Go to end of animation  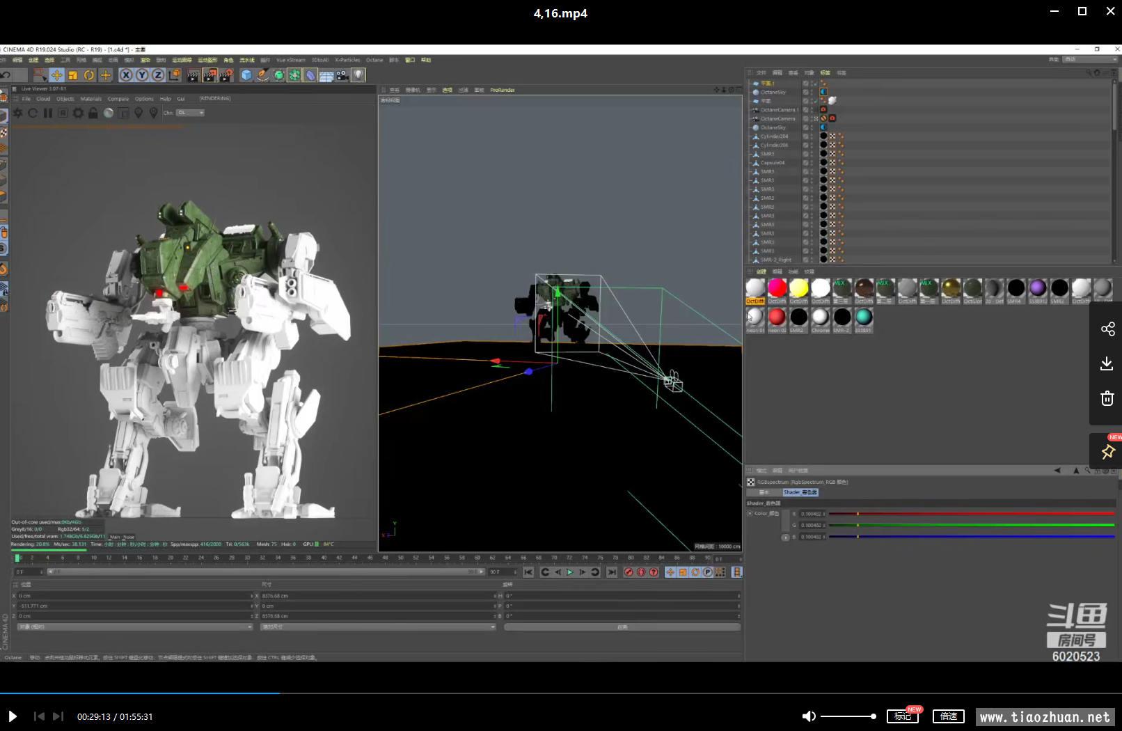tap(612, 572)
